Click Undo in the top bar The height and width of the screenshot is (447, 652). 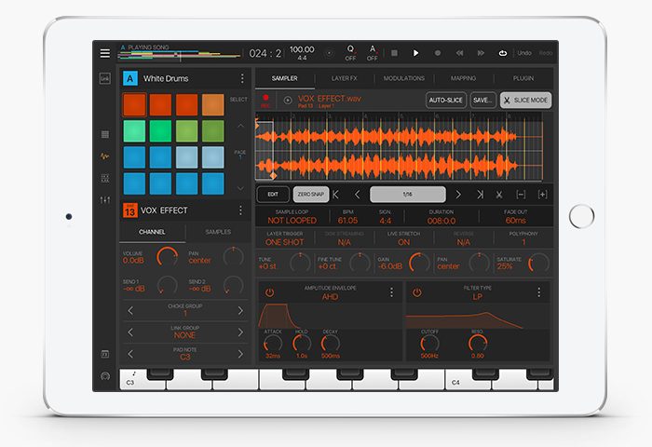pos(524,53)
